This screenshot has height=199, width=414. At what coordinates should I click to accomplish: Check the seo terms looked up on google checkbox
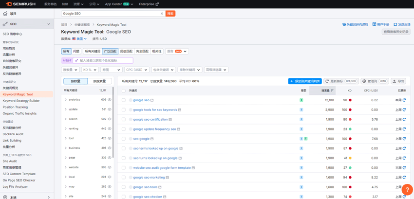[124, 148]
